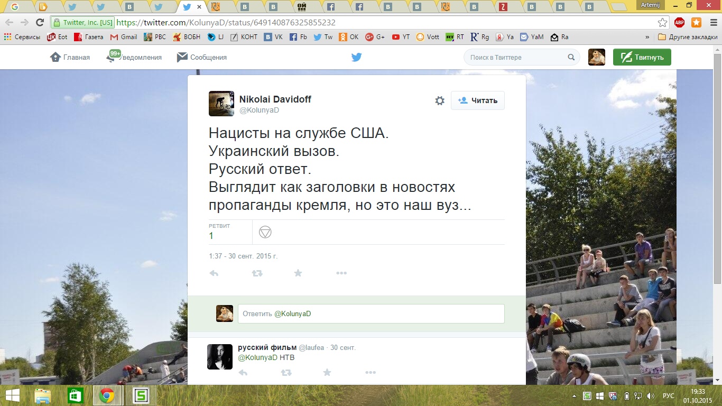722x406 pixels.
Task: Follow user with Читать button
Action: point(478,100)
